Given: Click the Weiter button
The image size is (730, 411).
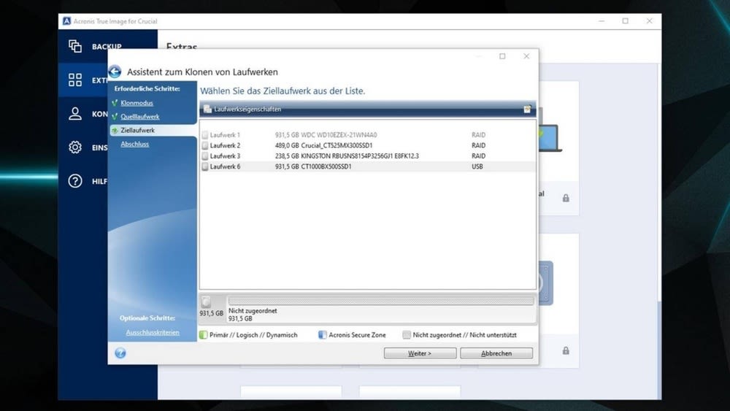Looking at the screenshot, I should point(420,353).
